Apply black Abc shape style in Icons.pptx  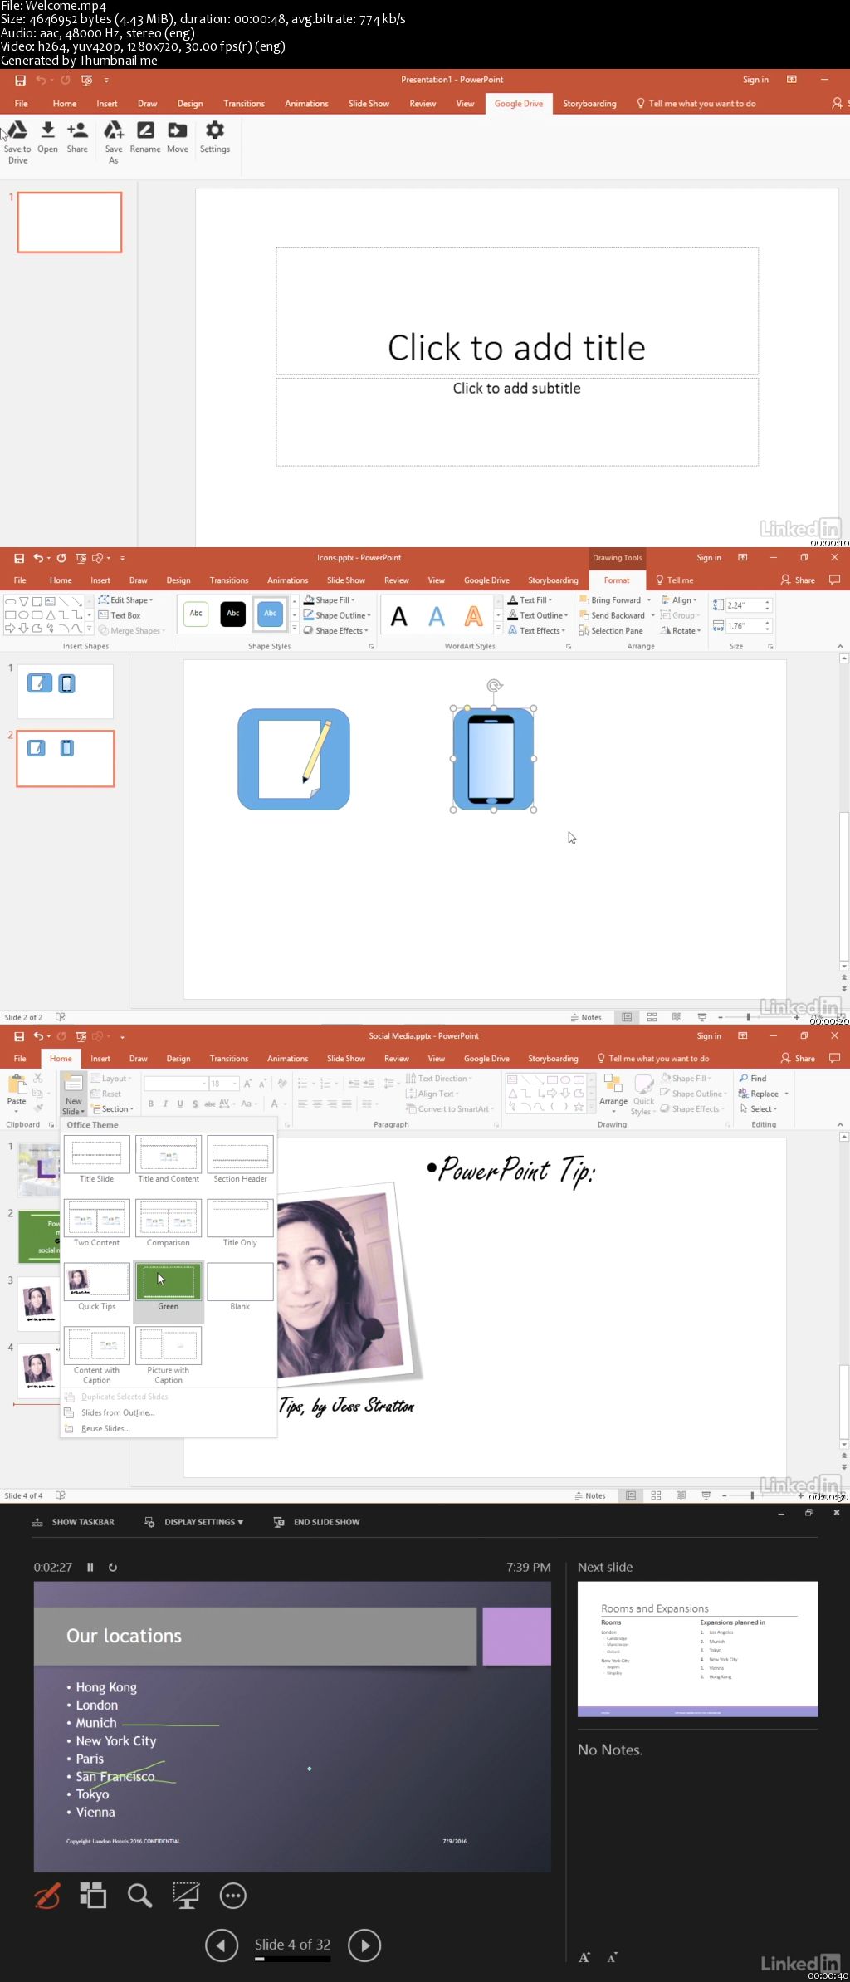click(233, 614)
